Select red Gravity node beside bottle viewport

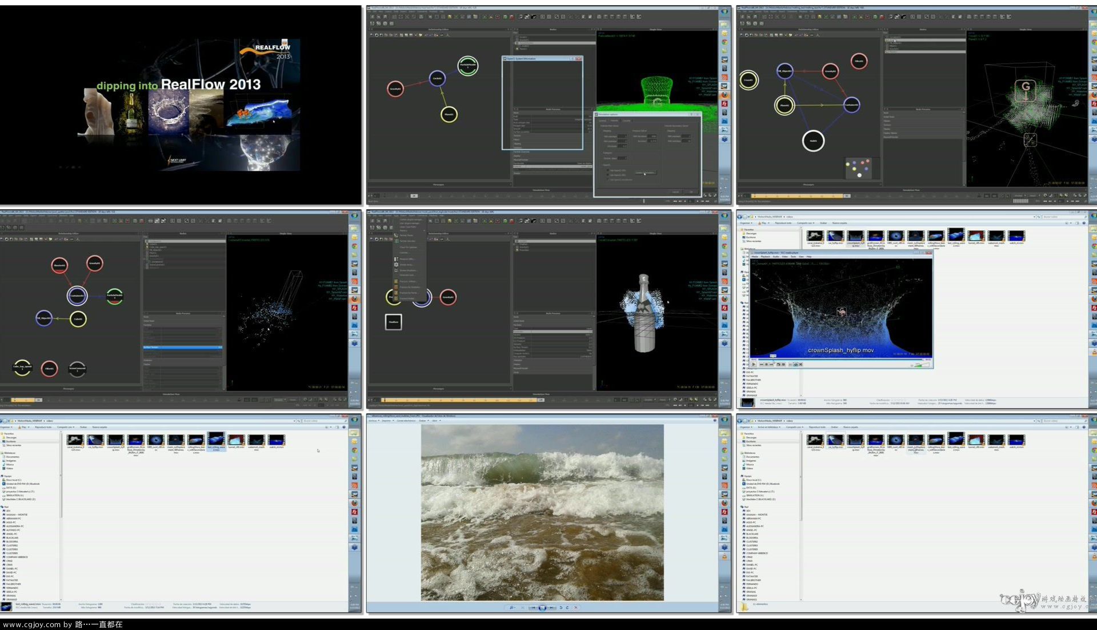tap(448, 297)
